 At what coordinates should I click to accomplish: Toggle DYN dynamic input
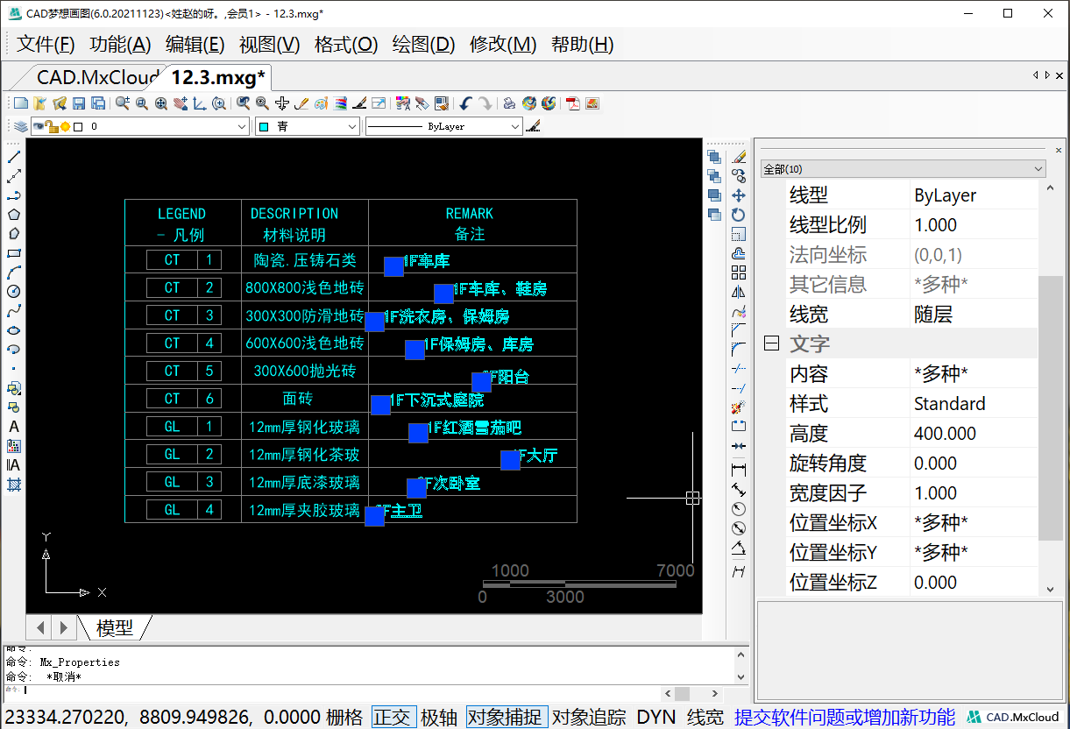(x=656, y=718)
